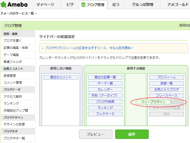Open アクセス解析 link

(x=13, y=96)
